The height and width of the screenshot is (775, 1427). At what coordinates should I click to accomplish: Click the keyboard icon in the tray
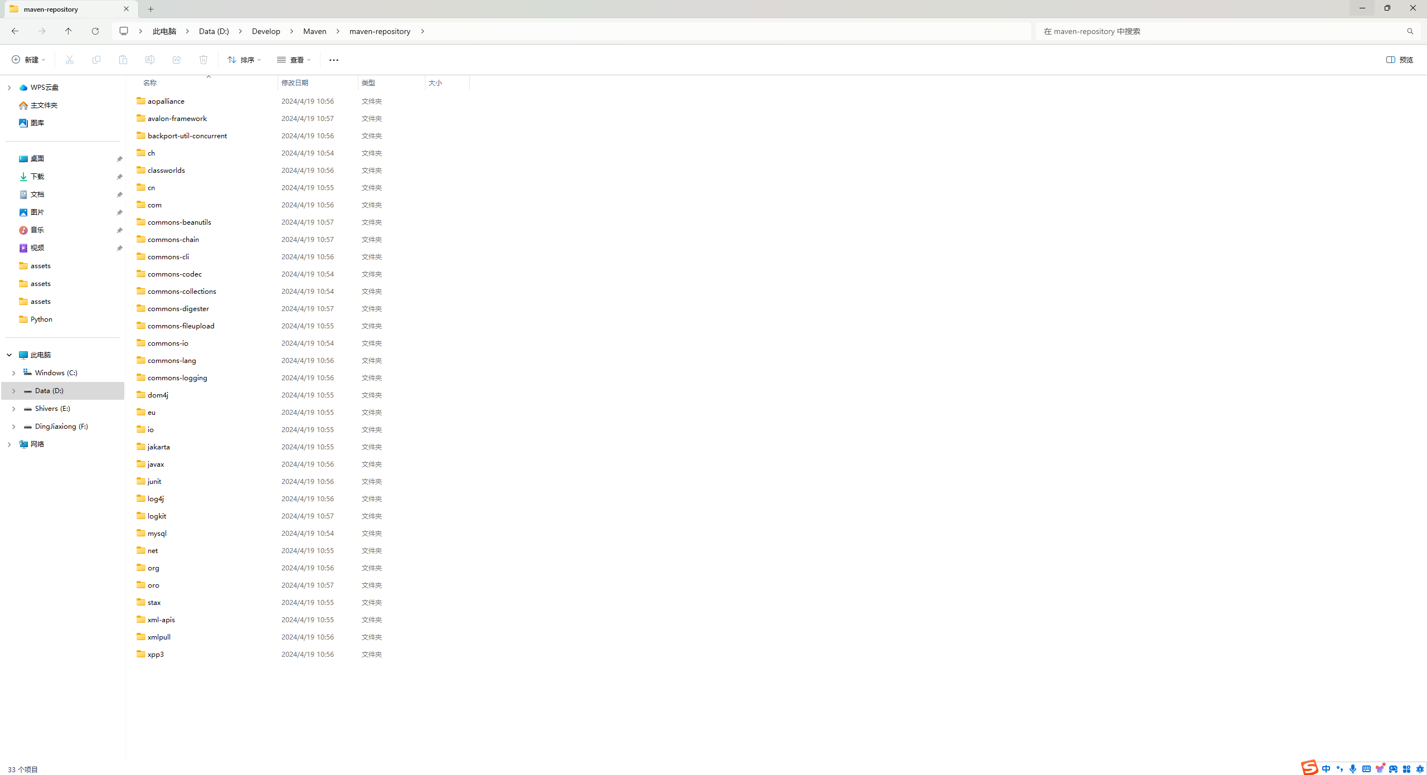(x=1366, y=769)
